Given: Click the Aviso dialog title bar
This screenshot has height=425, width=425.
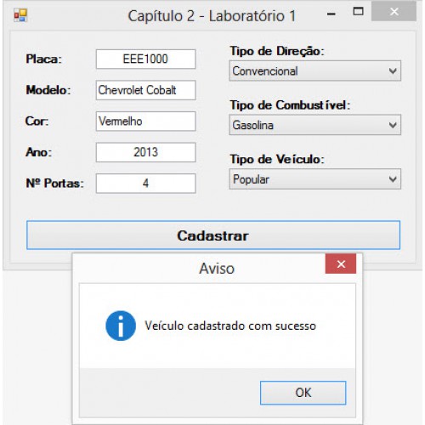Looking at the screenshot, I should [x=198, y=268].
